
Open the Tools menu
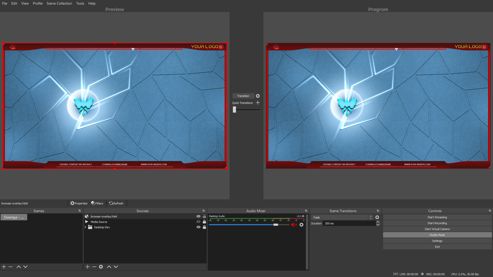coord(80,3)
